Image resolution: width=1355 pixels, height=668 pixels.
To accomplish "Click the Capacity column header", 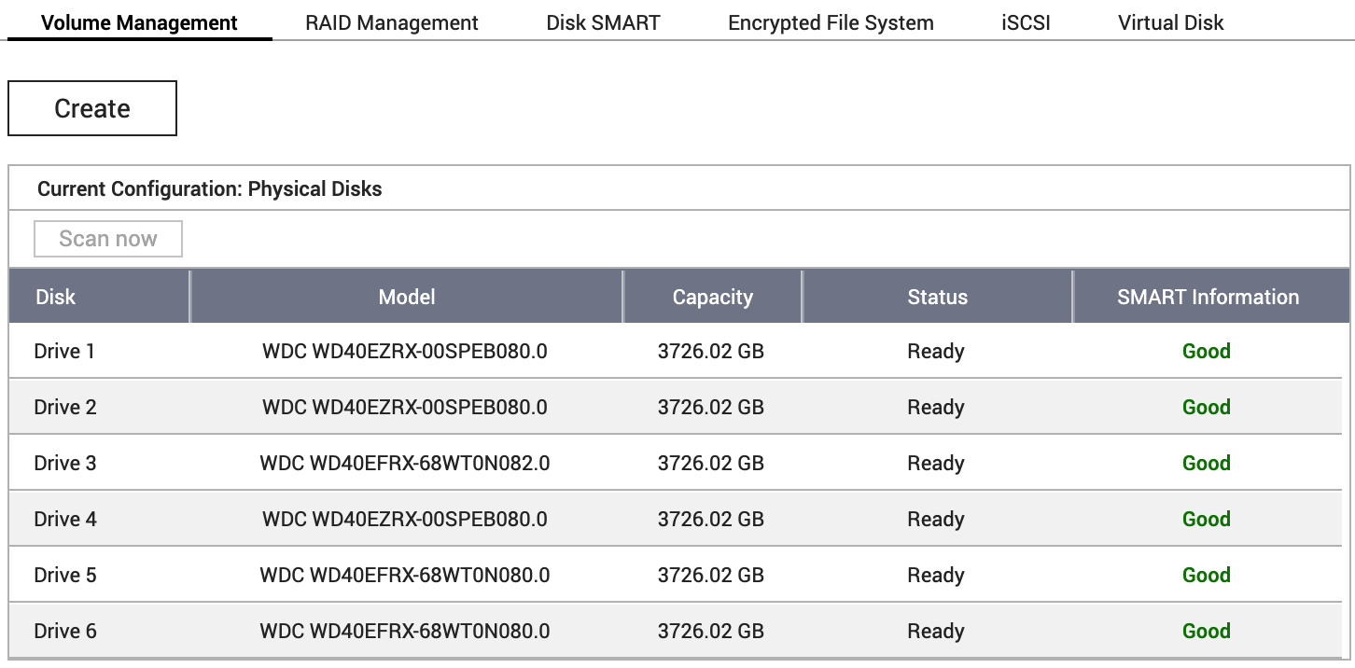I will pyautogui.click(x=712, y=298).
